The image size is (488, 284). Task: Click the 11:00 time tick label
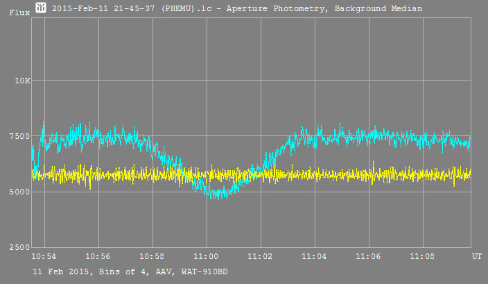207,257
